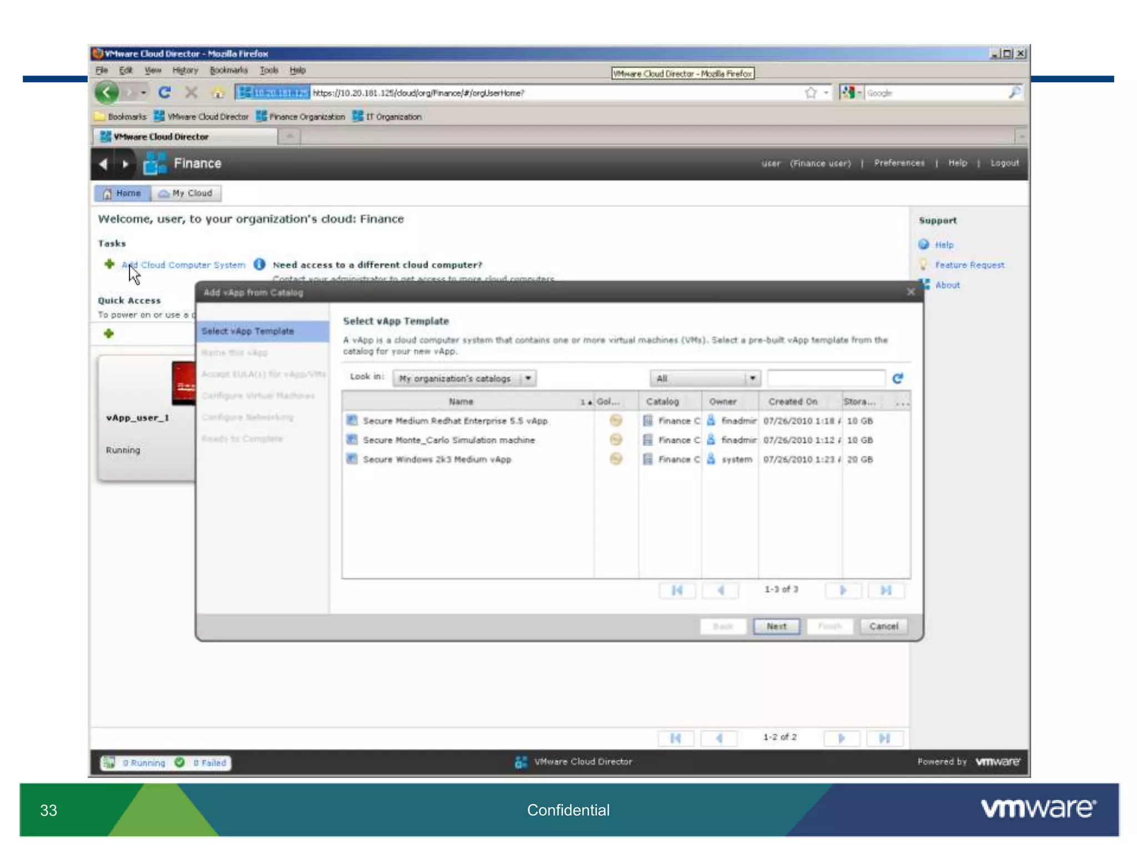Select Secure Monte_Carlo Simulation machine row
The image size is (1137, 853).
click(x=449, y=440)
